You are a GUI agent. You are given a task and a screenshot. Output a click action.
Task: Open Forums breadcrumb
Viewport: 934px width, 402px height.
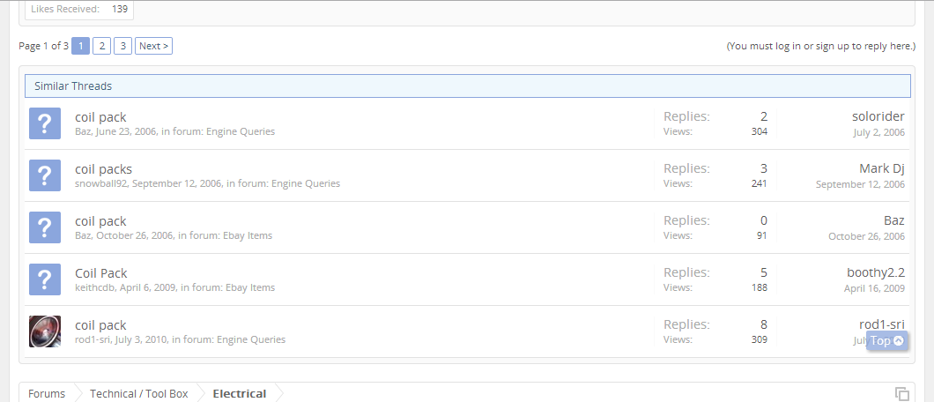(47, 394)
